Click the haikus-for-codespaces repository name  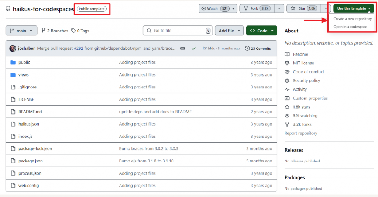click(x=44, y=9)
